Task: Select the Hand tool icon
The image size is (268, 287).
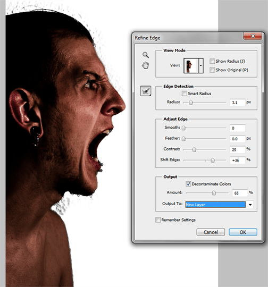Action: pyautogui.click(x=146, y=65)
